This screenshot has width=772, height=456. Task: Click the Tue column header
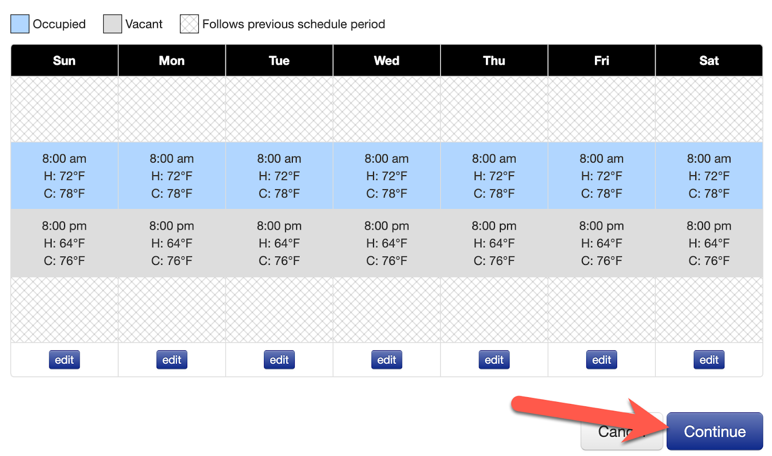tap(279, 61)
